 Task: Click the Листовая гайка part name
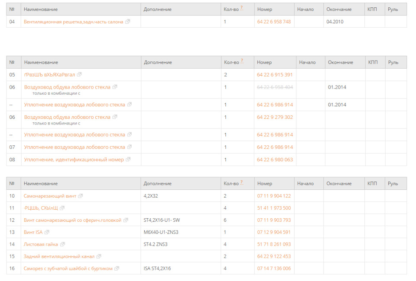point(41,244)
